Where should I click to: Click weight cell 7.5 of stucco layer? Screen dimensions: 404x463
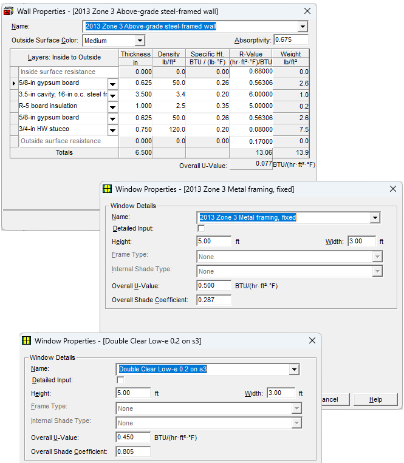[x=291, y=129]
